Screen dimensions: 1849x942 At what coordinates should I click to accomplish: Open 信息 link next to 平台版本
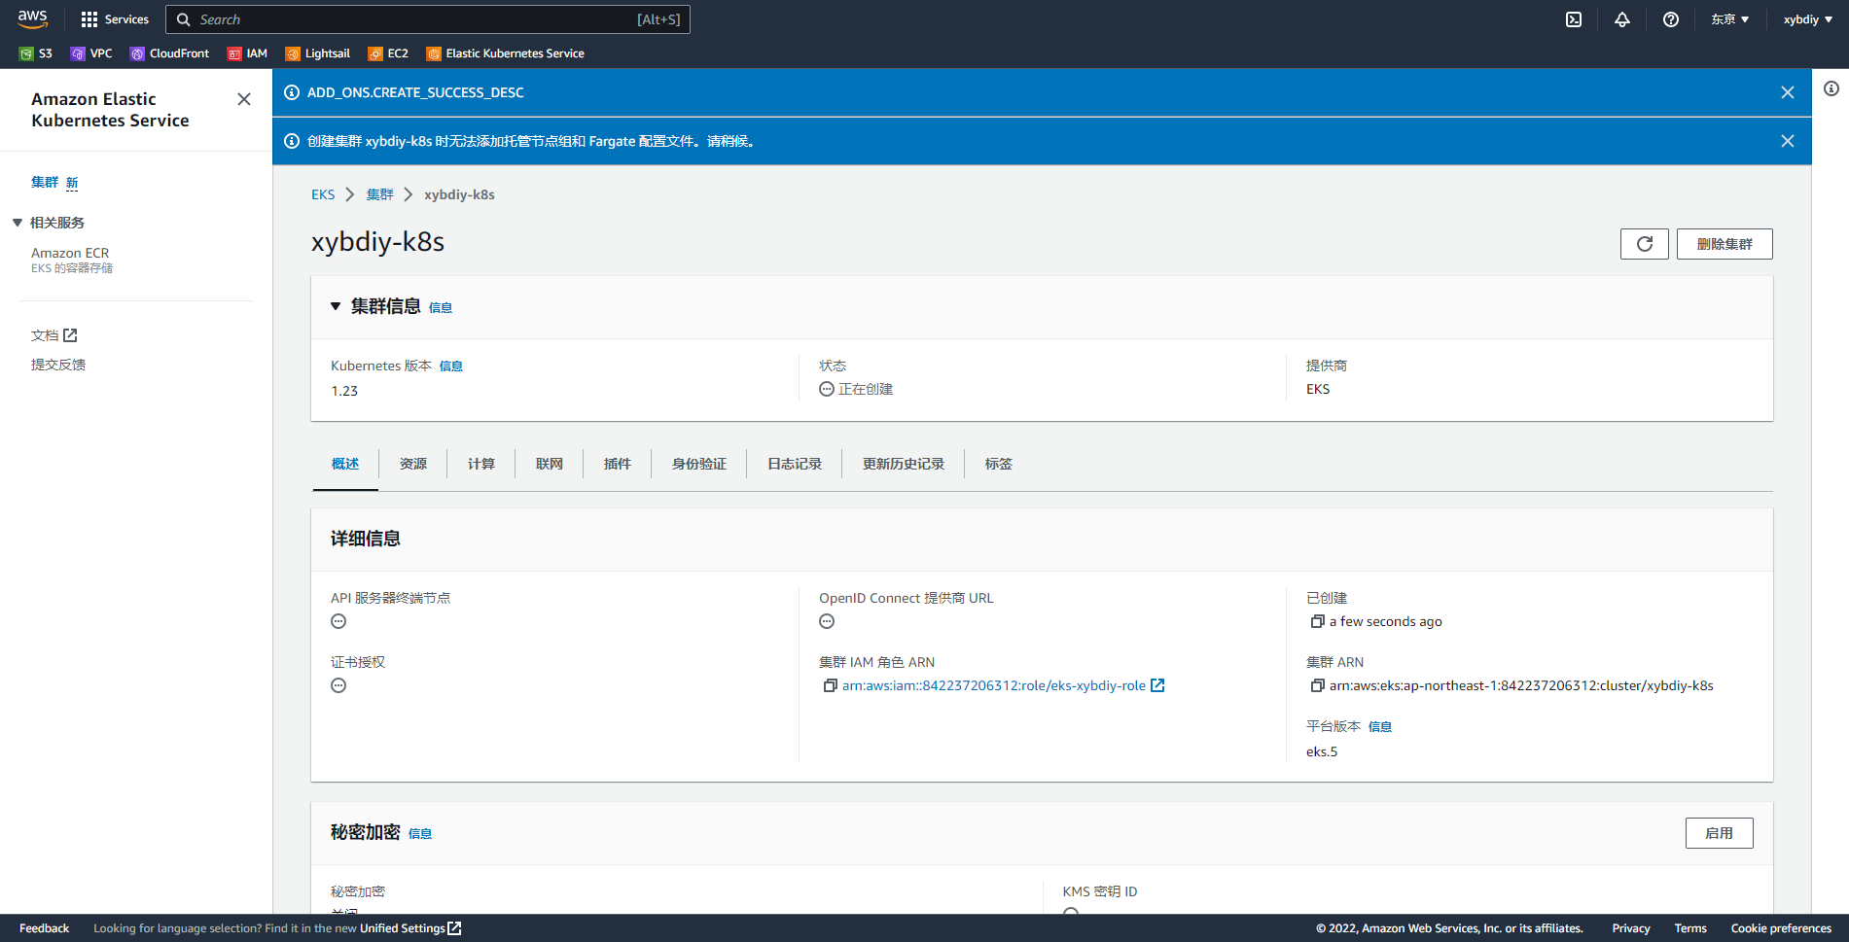tap(1380, 726)
